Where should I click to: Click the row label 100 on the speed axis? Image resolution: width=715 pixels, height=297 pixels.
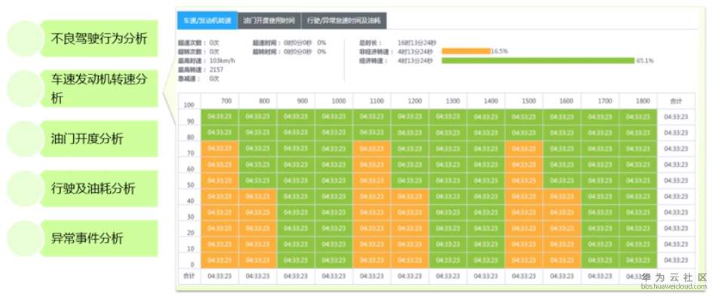(x=189, y=106)
